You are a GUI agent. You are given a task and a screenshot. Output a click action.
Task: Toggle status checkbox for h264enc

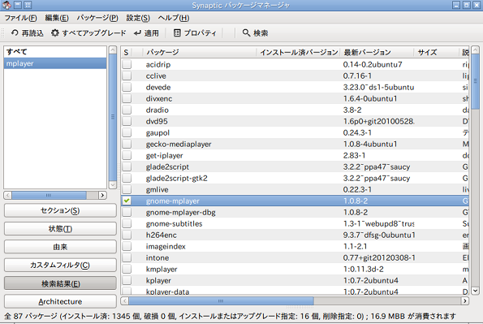pyautogui.click(x=127, y=235)
